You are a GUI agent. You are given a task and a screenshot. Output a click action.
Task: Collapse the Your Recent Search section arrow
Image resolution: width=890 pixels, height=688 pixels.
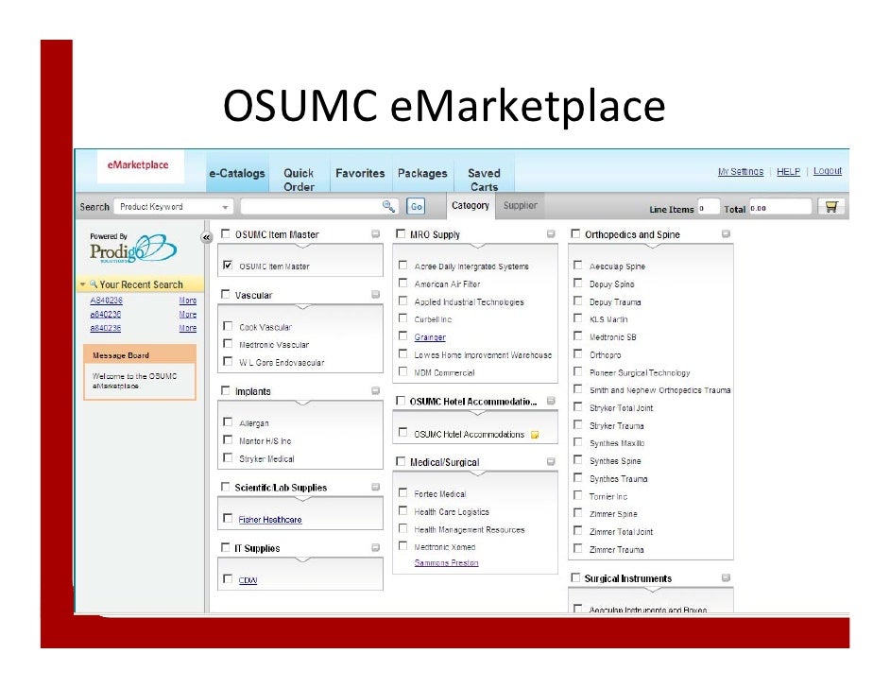point(83,284)
